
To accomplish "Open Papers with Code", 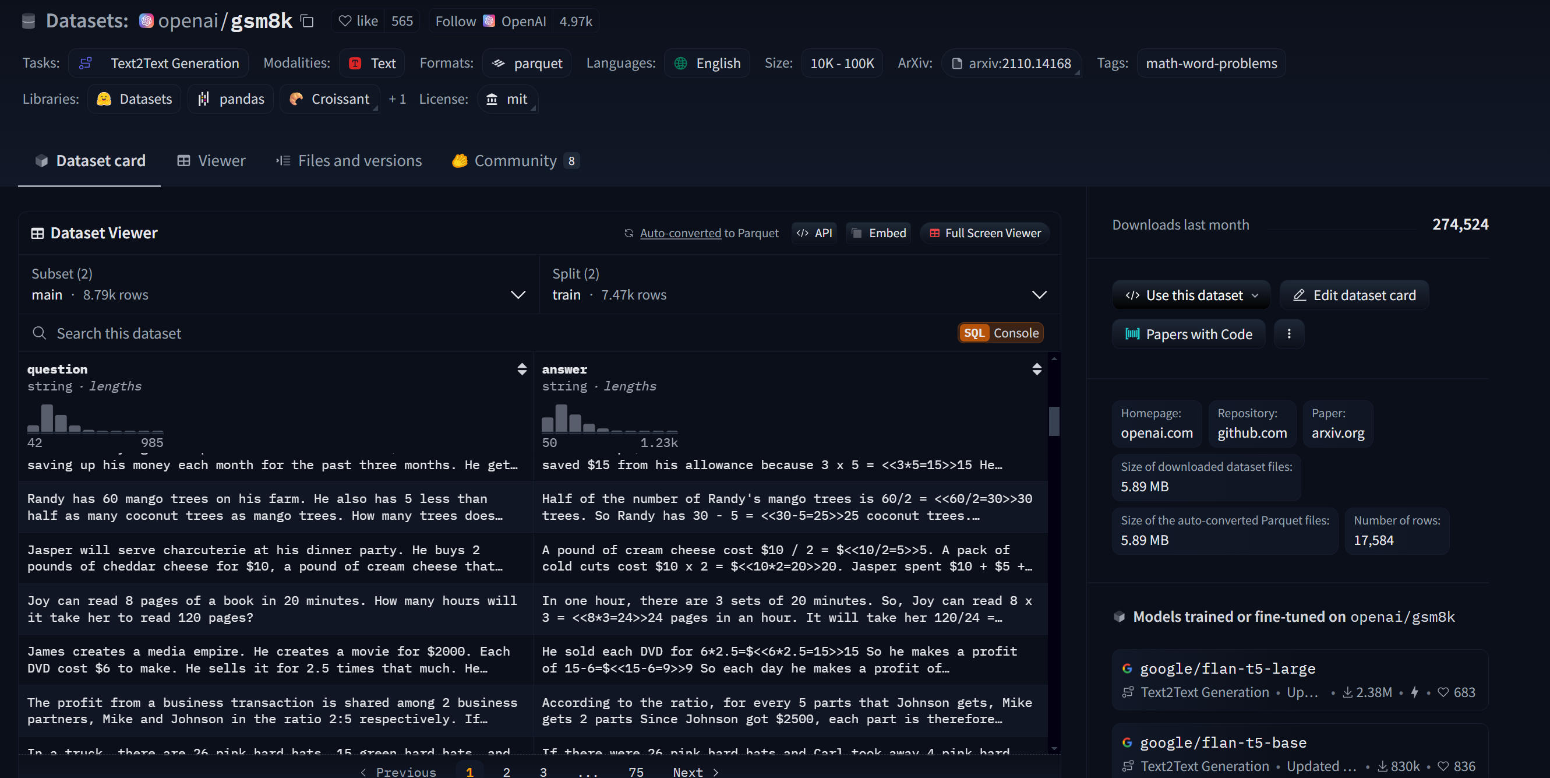I will coord(1188,334).
